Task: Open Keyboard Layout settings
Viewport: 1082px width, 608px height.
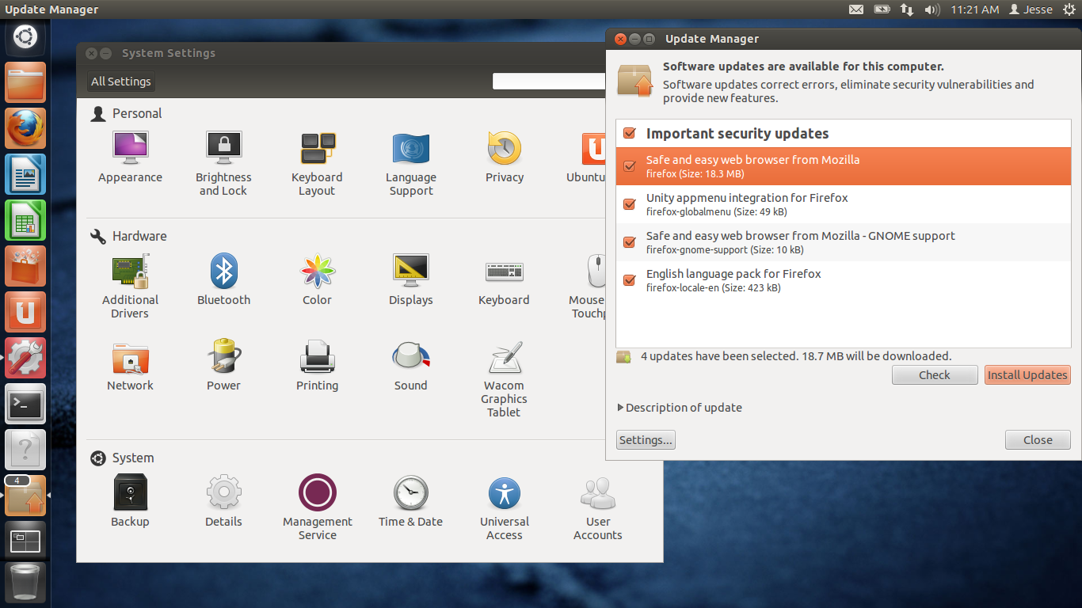Action: (x=317, y=163)
